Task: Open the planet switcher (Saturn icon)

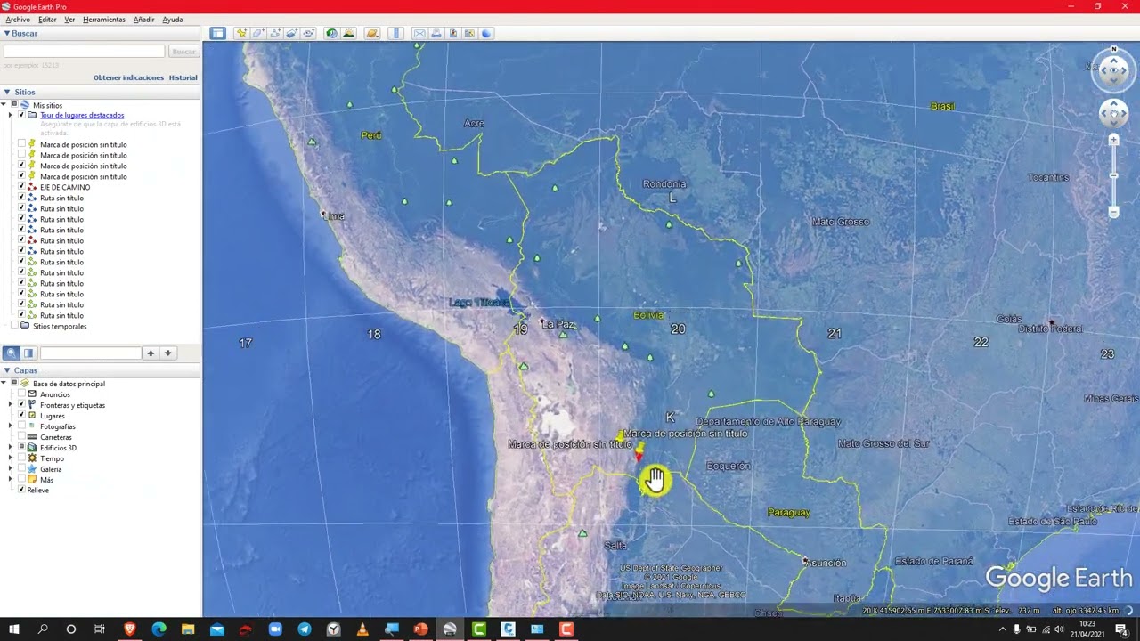Action: tap(372, 33)
